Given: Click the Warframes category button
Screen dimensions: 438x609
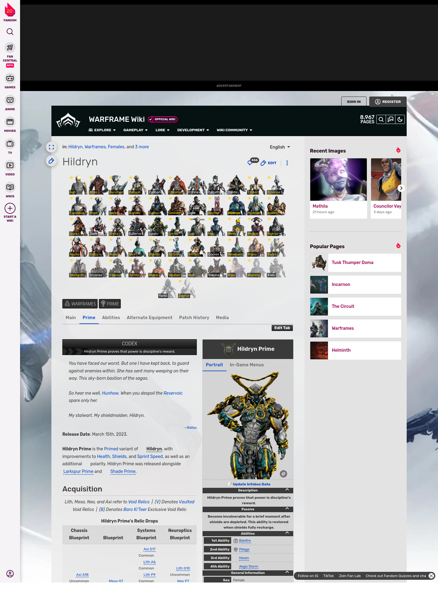Looking at the screenshot, I should tap(80, 304).
